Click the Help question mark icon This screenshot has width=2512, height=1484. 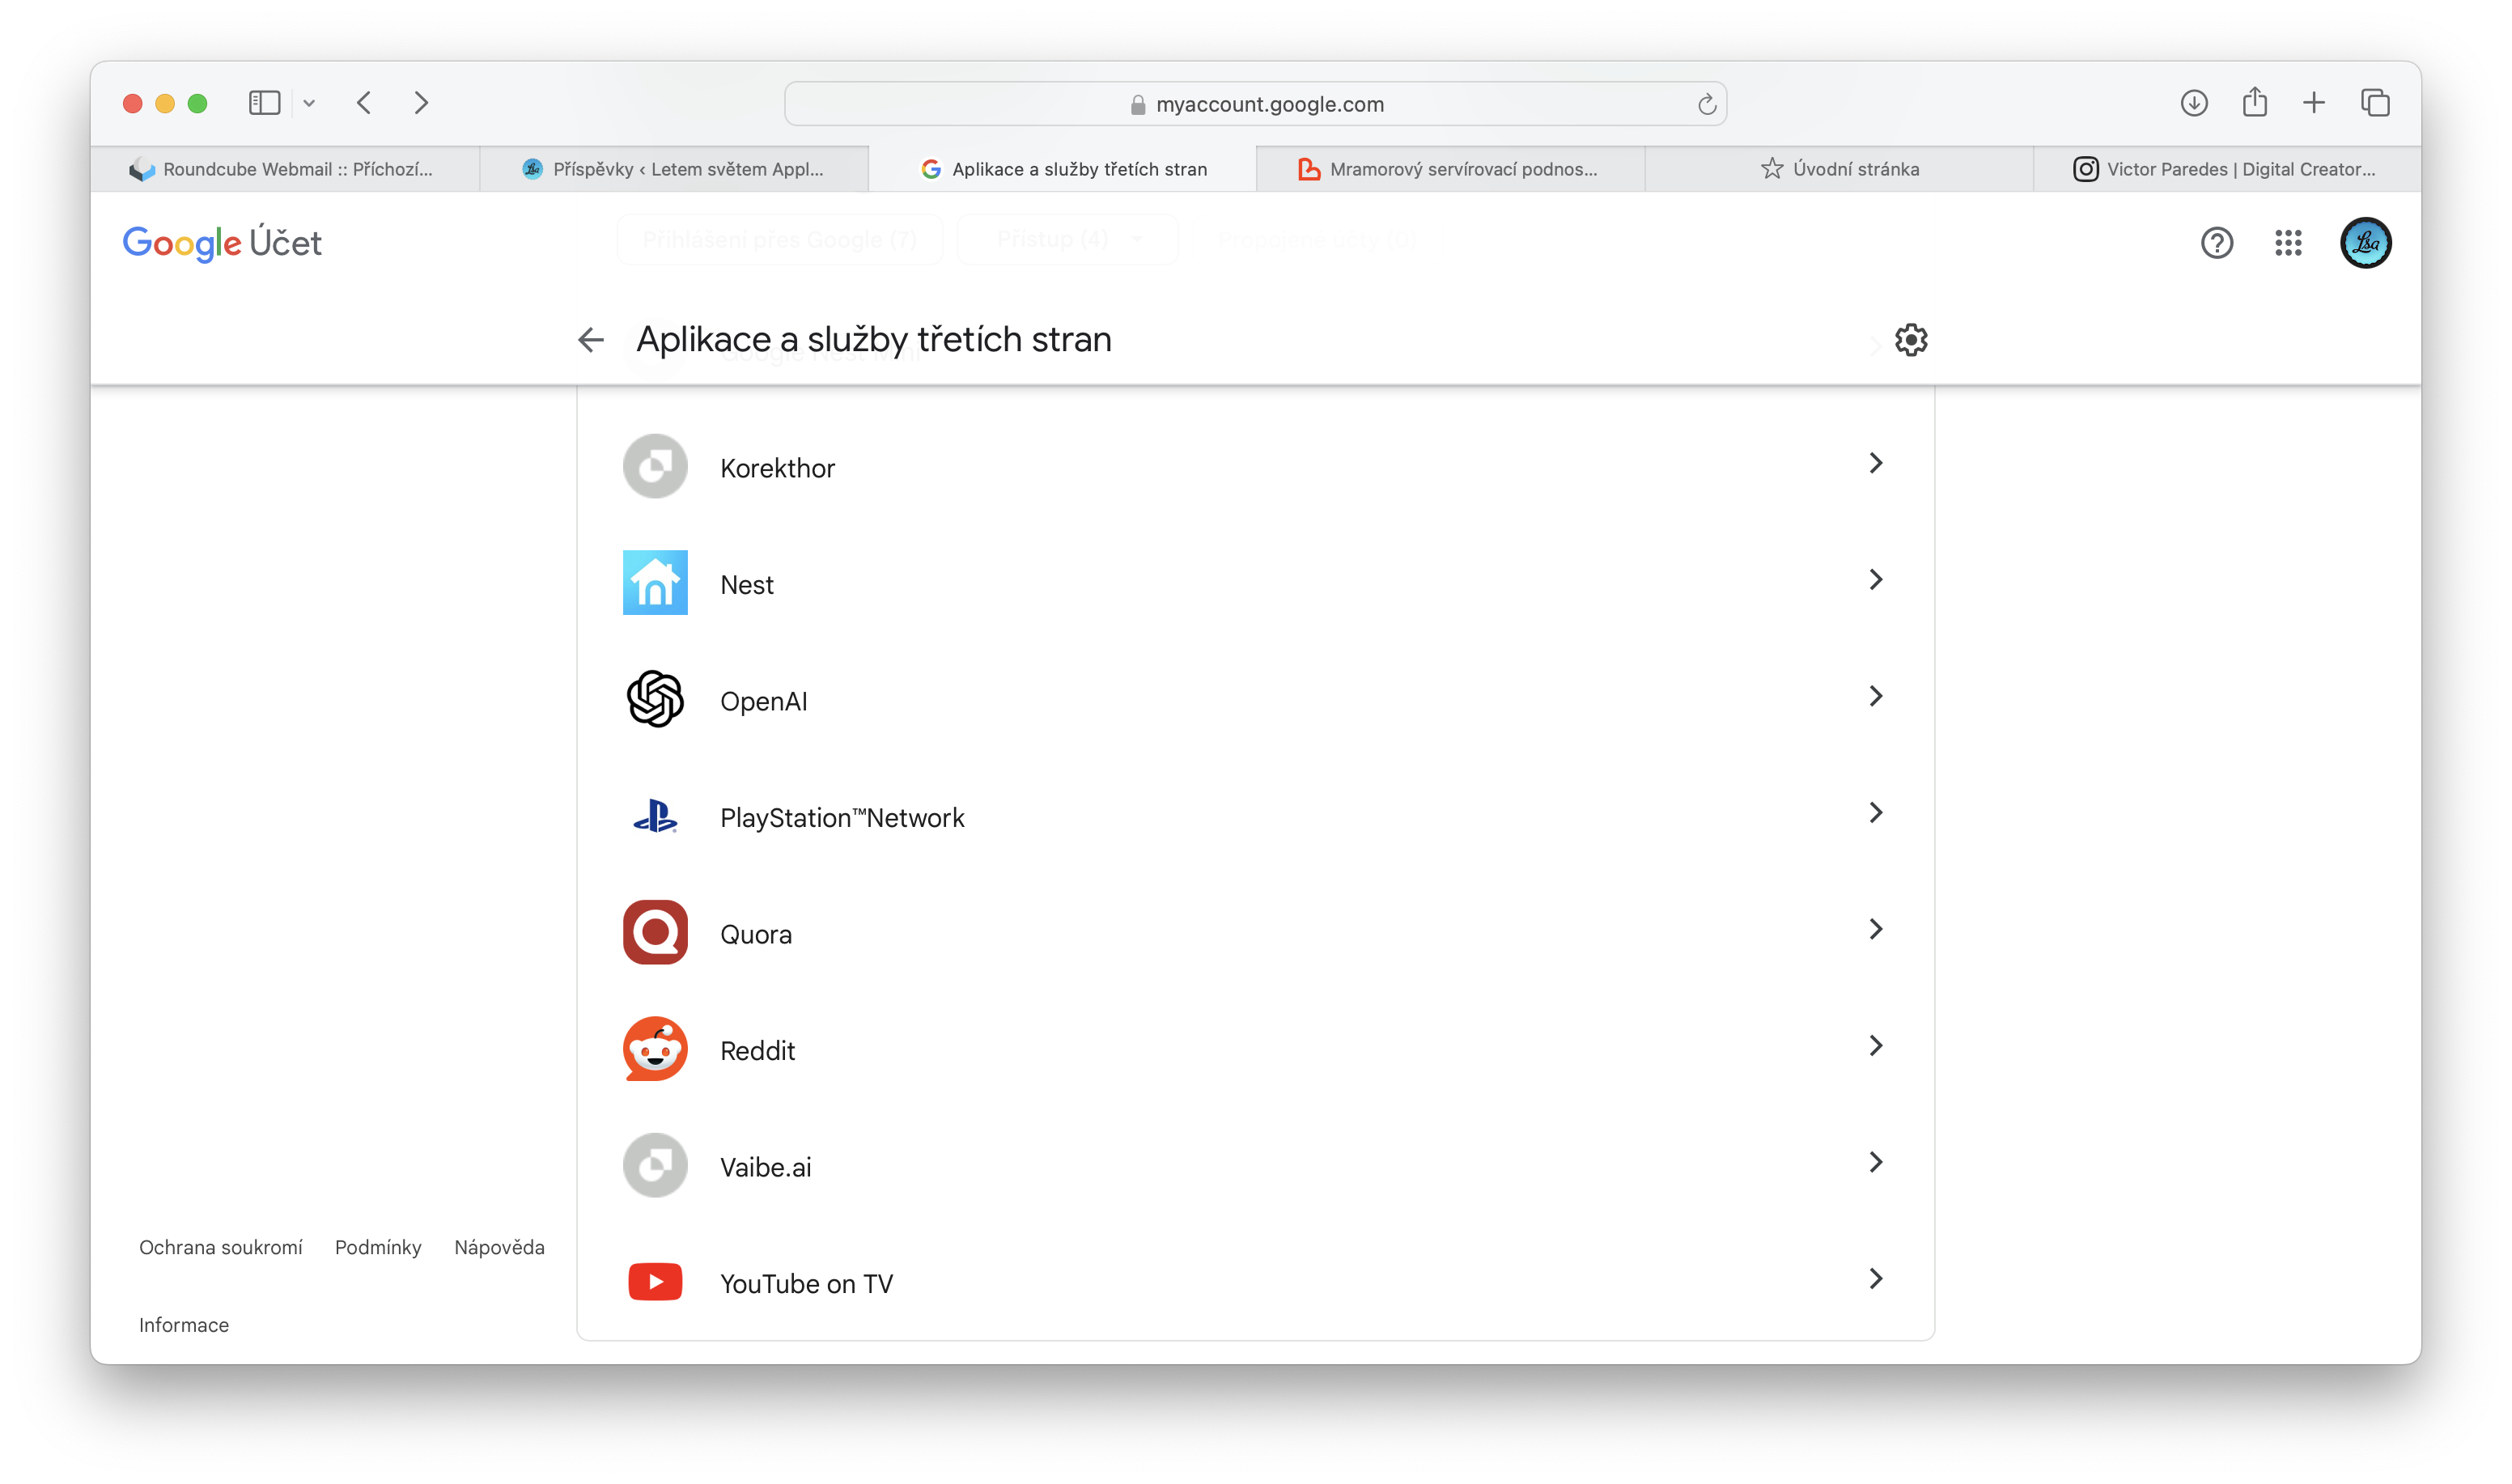2217,243
